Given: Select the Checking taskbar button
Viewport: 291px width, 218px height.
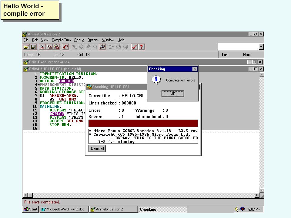Looking at the screenshot, I should [163, 209].
